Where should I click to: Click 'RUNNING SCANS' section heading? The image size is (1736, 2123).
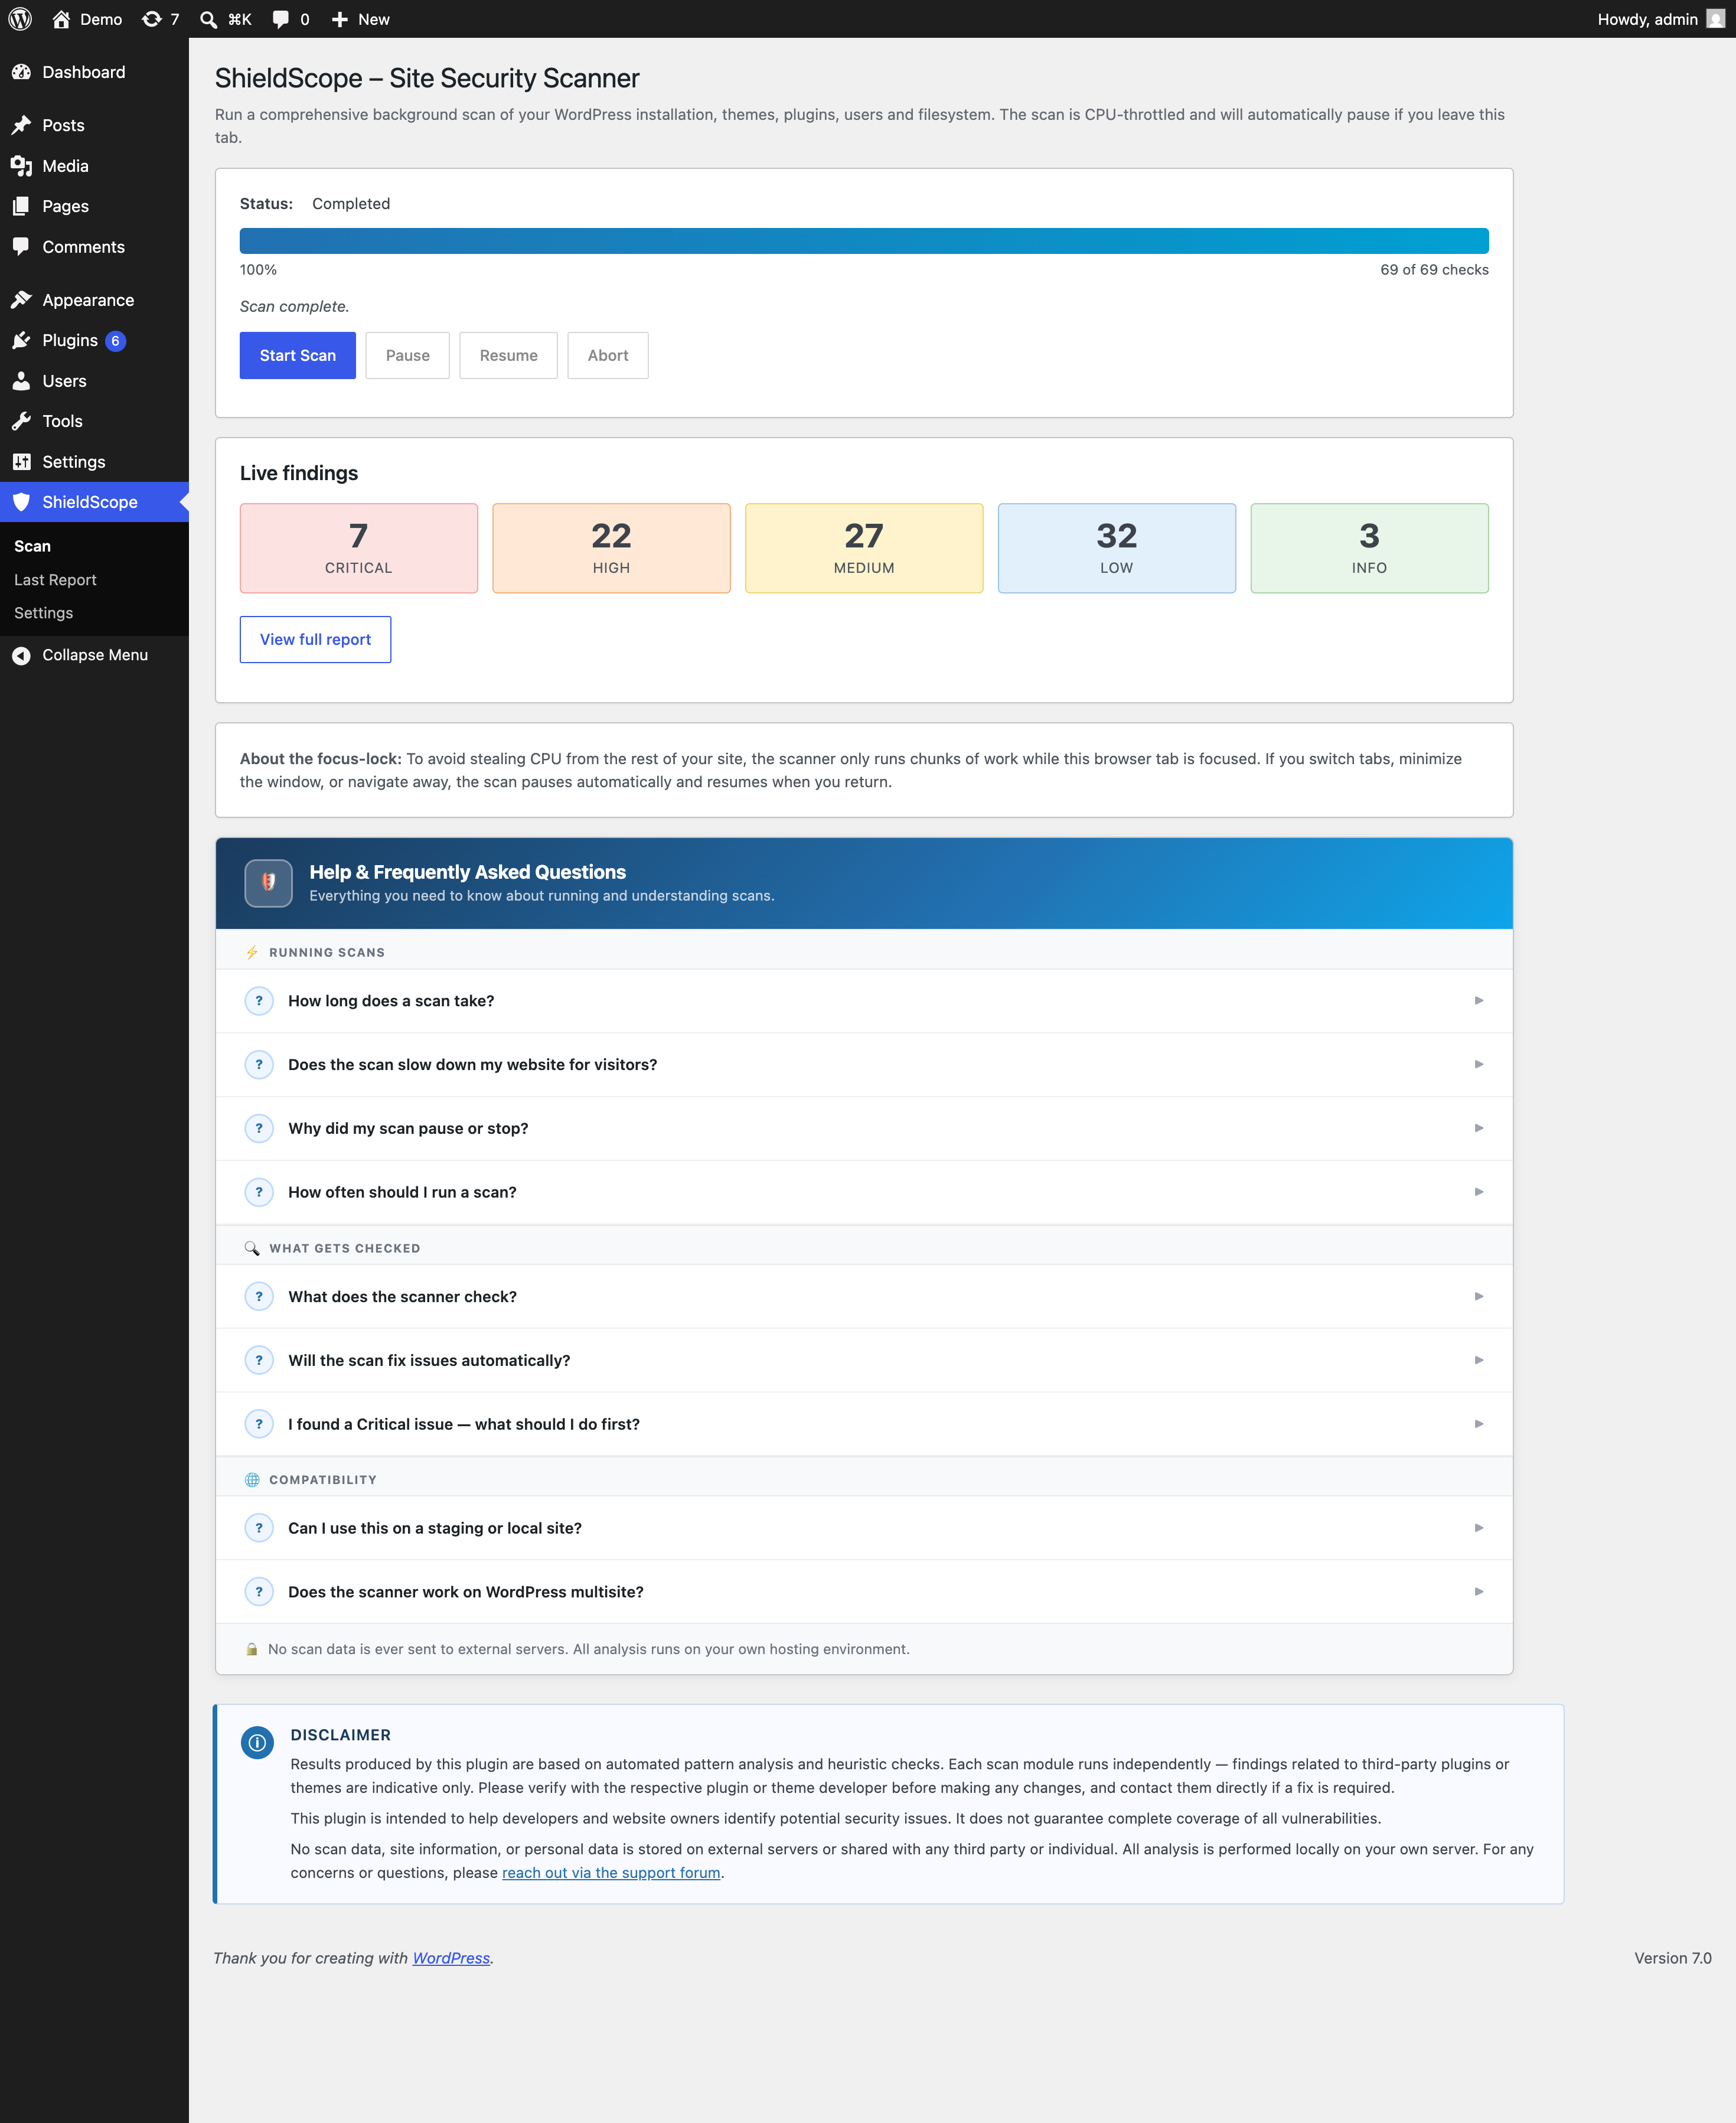pos(327,953)
